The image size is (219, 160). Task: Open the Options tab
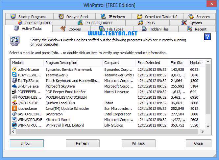192,23
